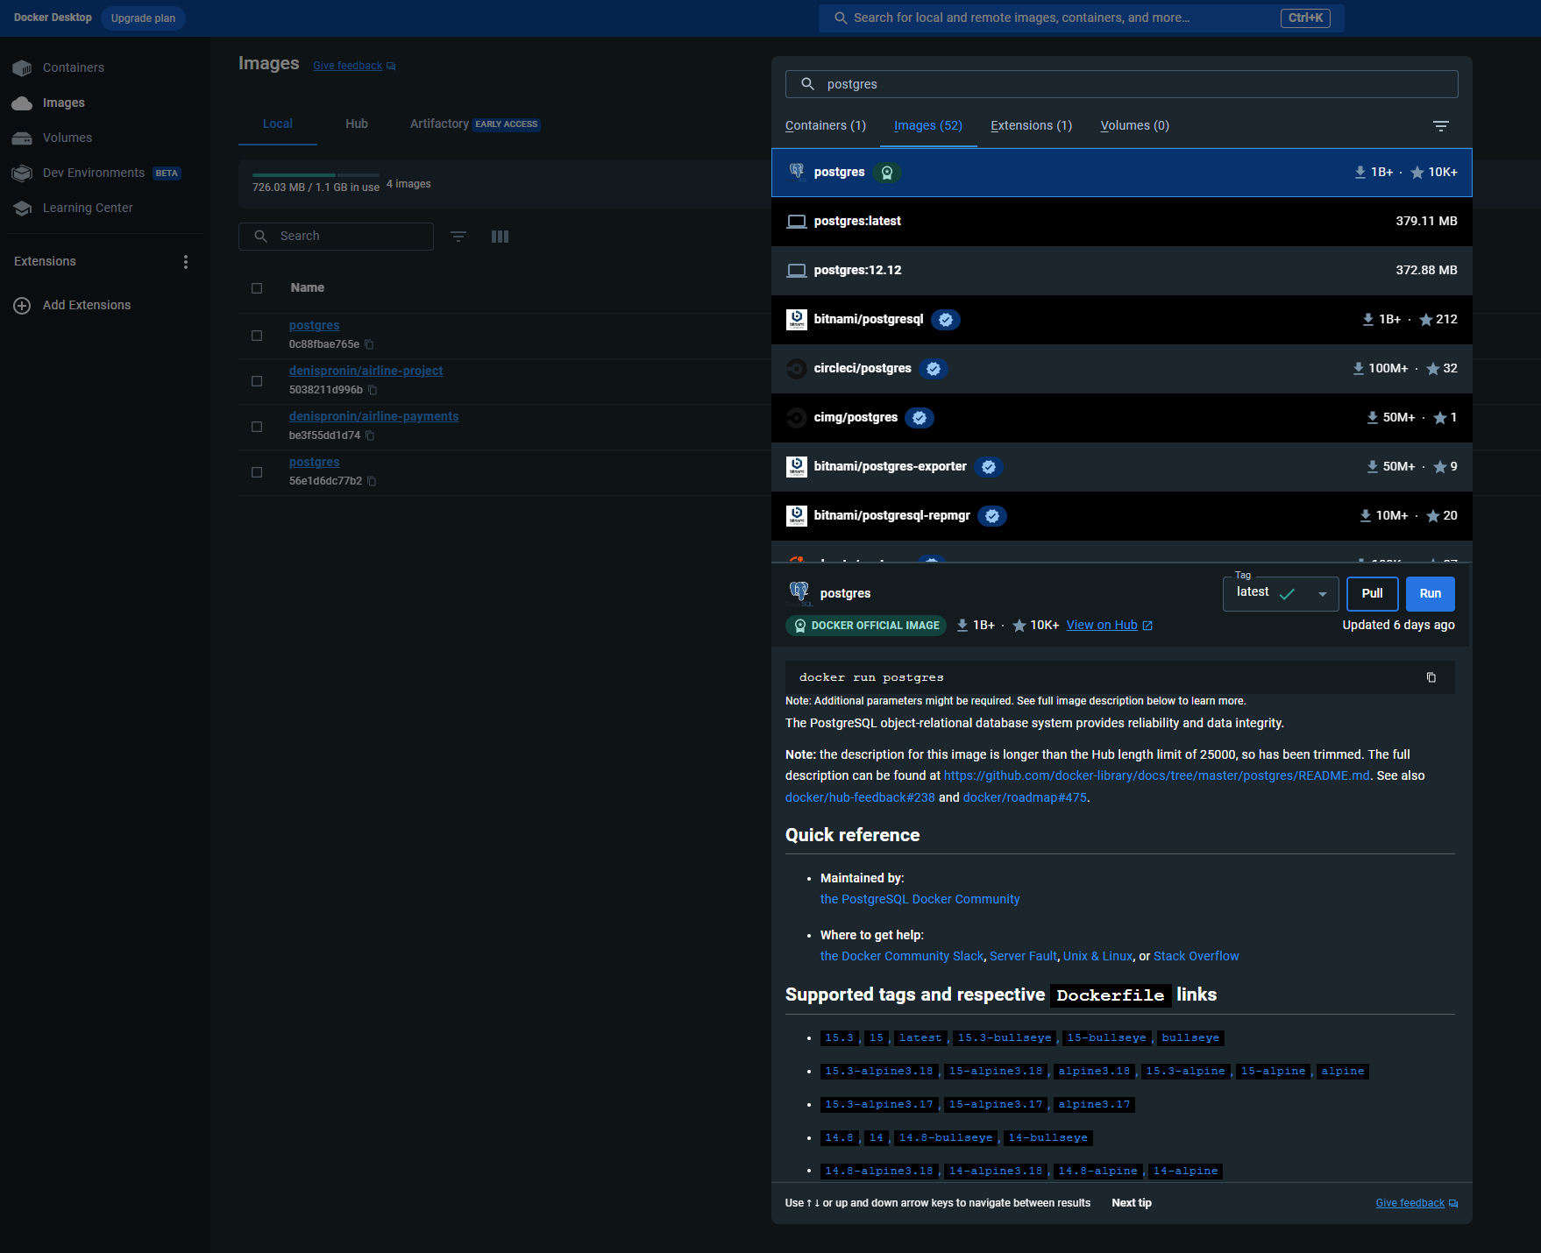Open the Learning Center icon in sidebar
The image size is (1541, 1253).
(22, 209)
